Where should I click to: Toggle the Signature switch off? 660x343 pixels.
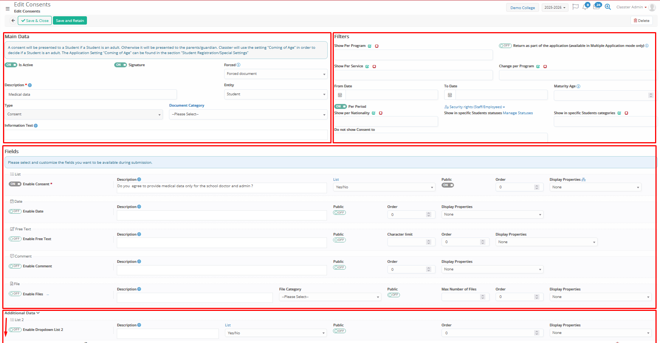[x=121, y=65]
